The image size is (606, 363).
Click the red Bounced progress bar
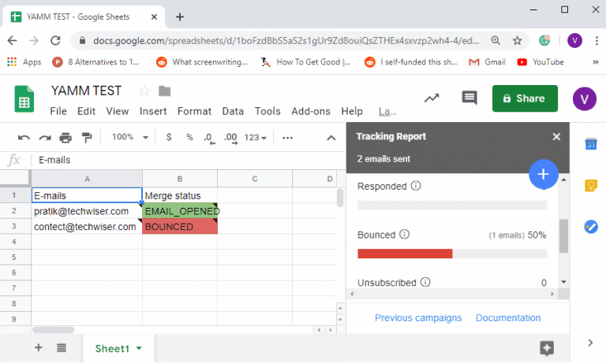(x=405, y=254)
